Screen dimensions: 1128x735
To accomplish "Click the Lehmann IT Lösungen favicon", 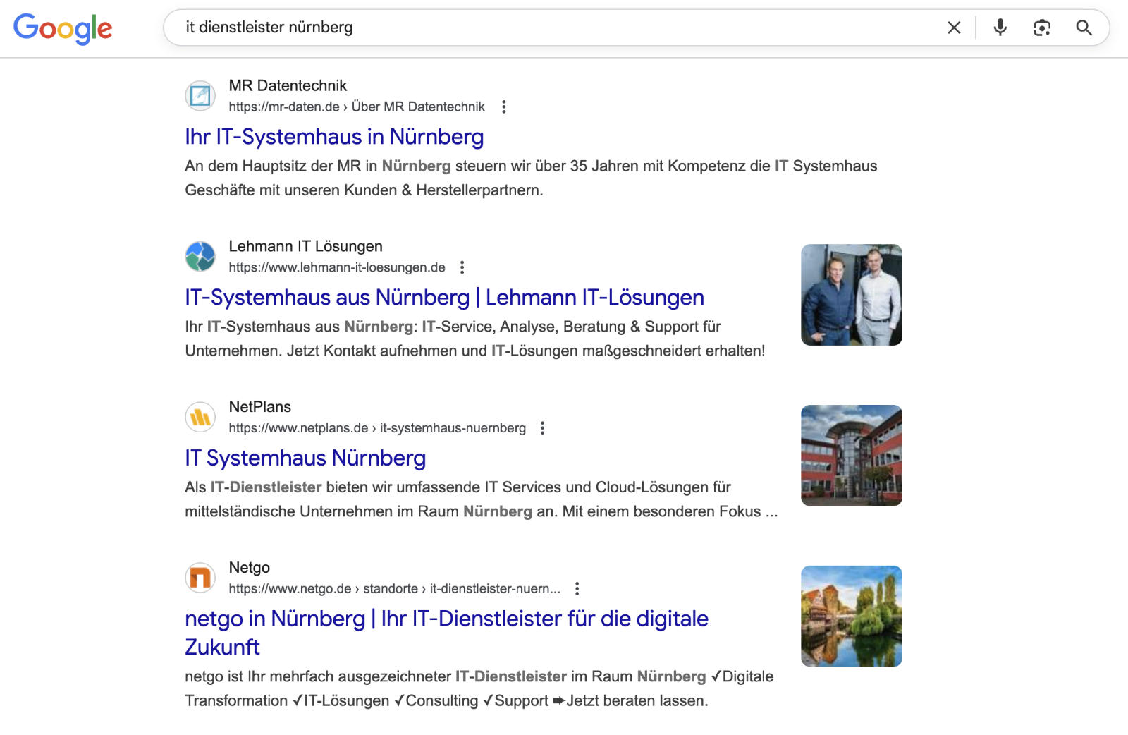I will (200, 257).
